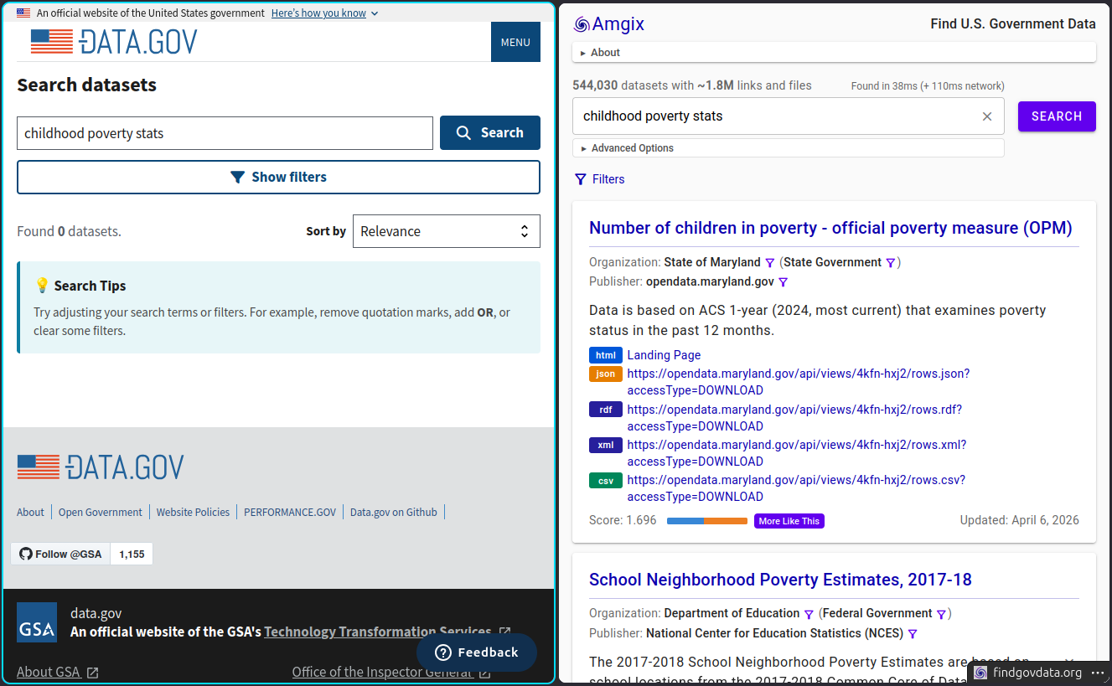1112x686 pixels.
Task: Click the GSA logo in the footer
Action: coord(37,622)
